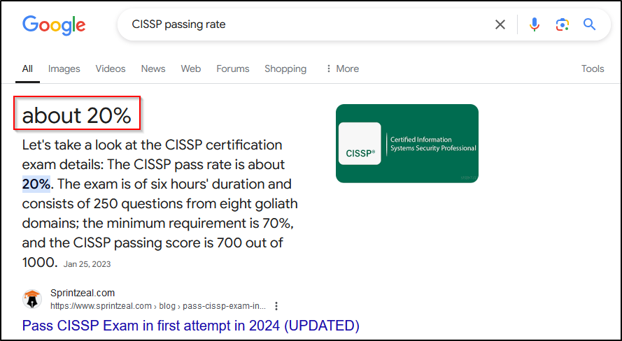Go to the Web results tab
This screenshot has height=341, width=622.
pyautogui.click(x=191, y=68)
